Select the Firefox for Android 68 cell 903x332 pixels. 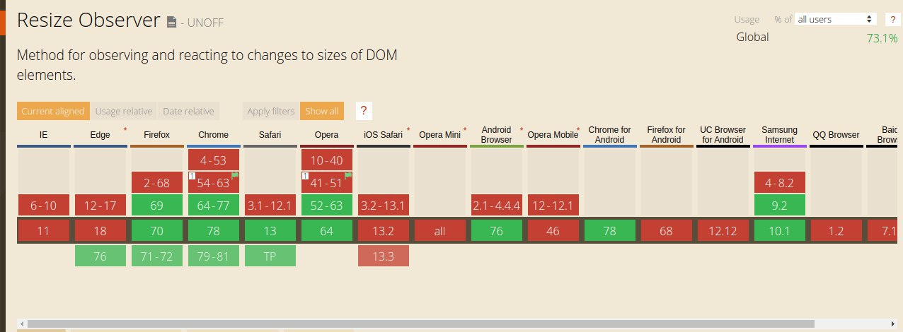[667, 230]
